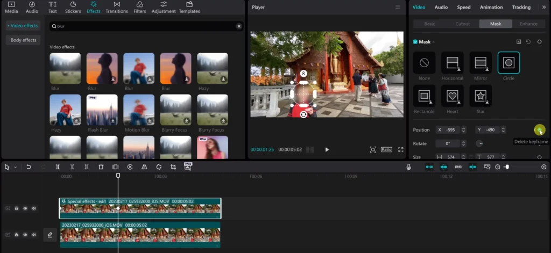Image resolution: width=551 pixels, height=253 pixels.
Task: Open the Transitions tab
Action: pos(117,8)
